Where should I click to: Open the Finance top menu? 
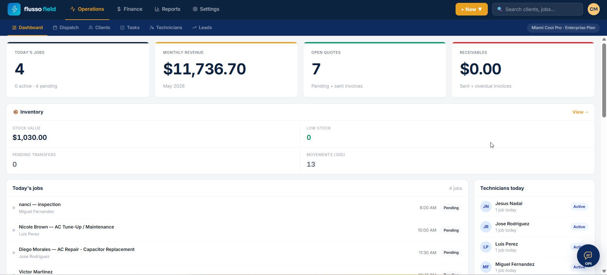(x=130, y=9)
